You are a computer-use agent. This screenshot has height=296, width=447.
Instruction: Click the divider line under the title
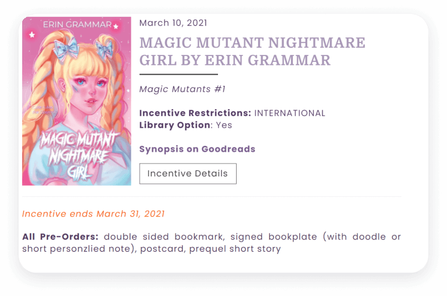pos(178,74)
